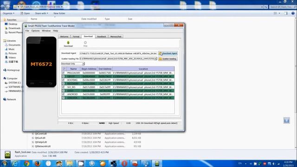Click the Windows Start orb
Screen dimensions: 297x167
(5, 163)
